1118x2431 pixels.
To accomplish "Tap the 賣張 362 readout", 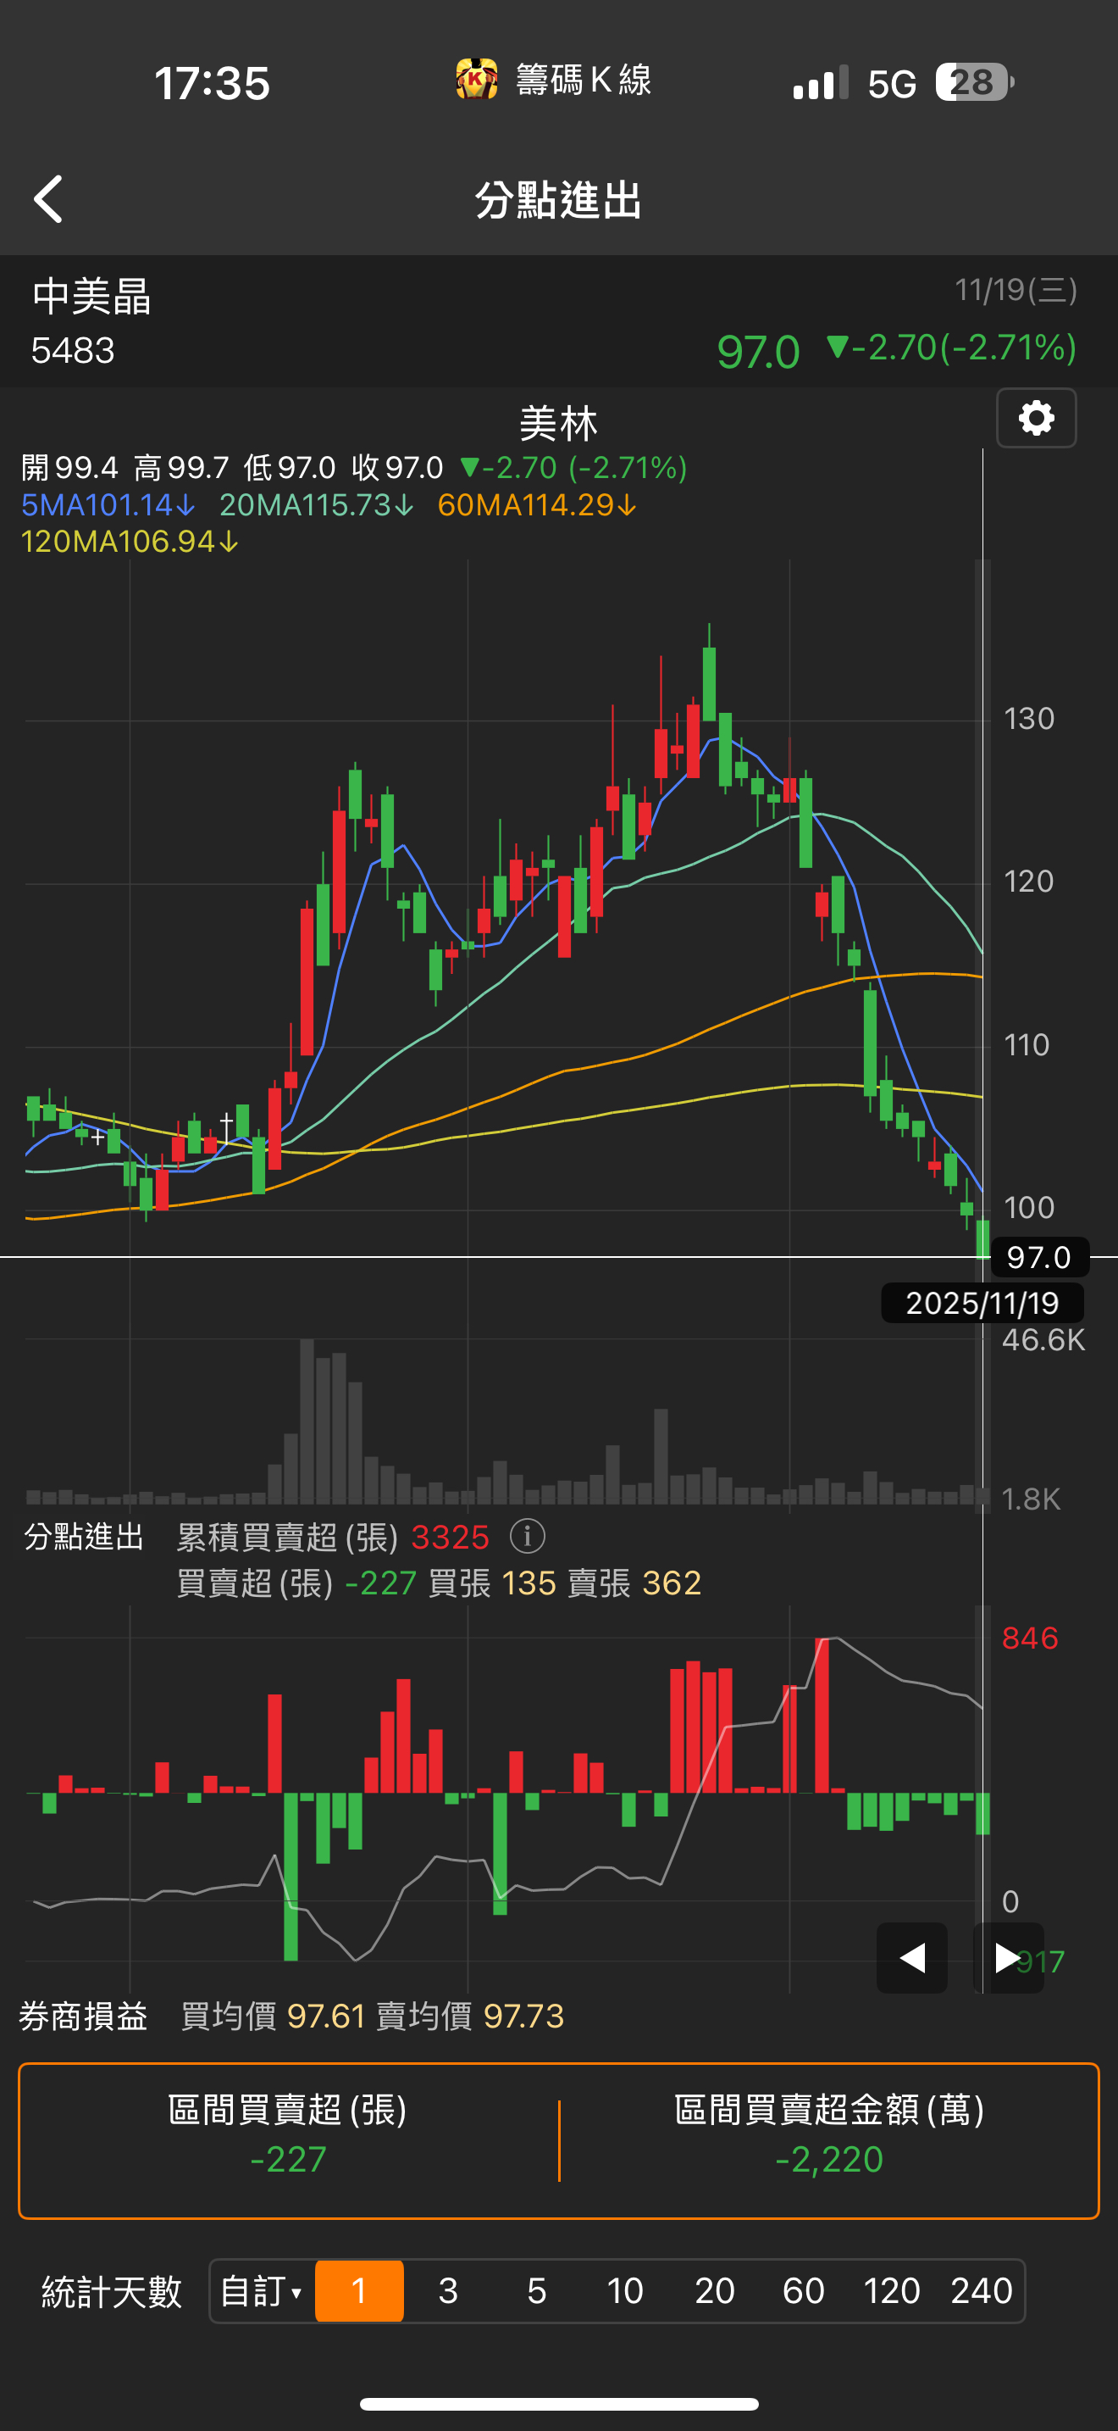I will tap(634, 1583).
